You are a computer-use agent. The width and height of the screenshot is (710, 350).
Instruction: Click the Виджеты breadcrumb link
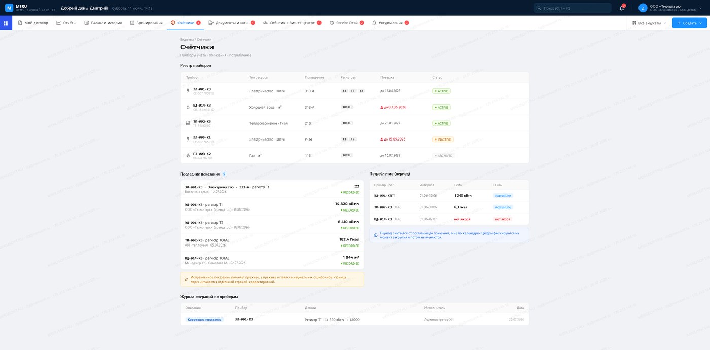(x=187, y=39)
